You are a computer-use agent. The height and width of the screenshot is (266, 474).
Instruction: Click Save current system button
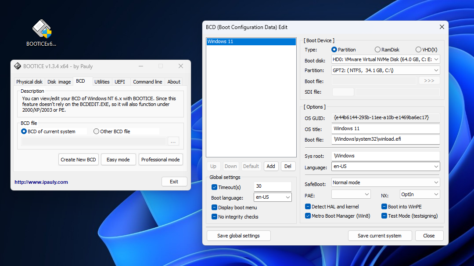pyautogui.click(x=380, y=236)
